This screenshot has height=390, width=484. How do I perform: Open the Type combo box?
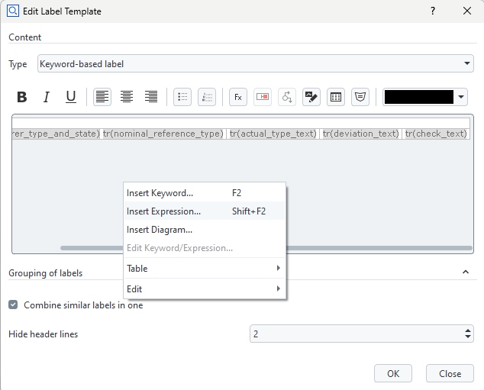tap(256, 63)
